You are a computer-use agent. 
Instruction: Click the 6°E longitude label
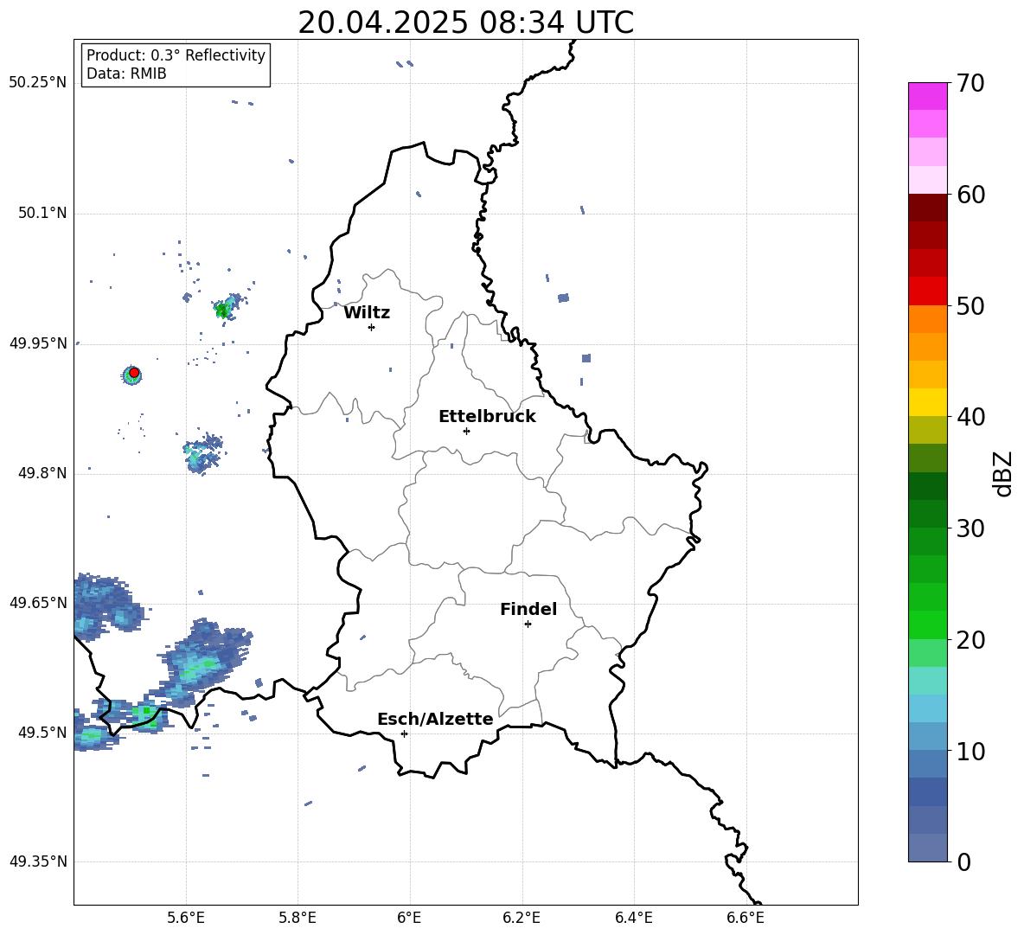409,918
